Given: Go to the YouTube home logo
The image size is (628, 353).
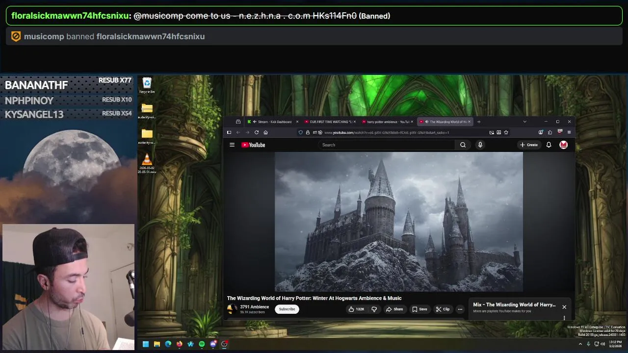Looking at the screenshot, I should pos(253,145).
